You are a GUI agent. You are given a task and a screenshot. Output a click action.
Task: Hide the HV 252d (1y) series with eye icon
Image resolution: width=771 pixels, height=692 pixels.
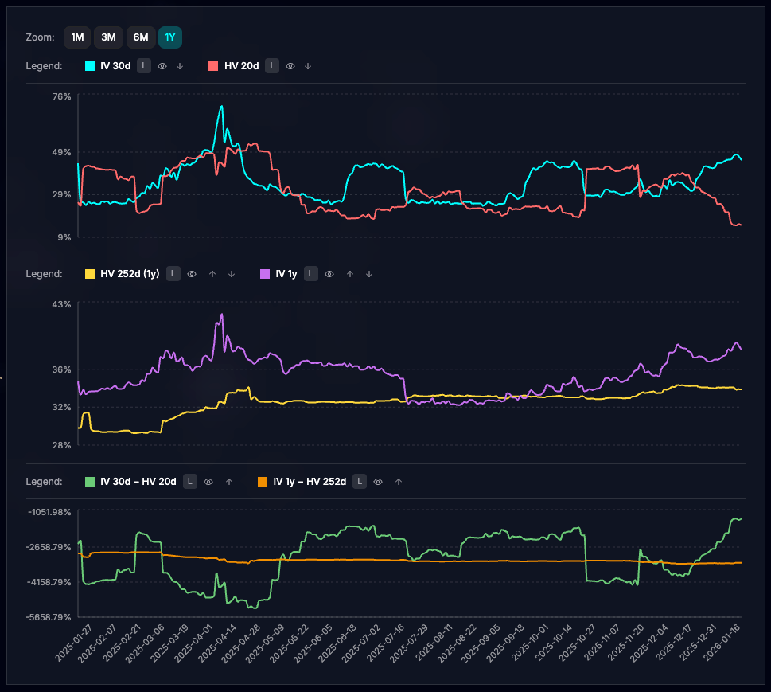pyautogui.click(x=192, y=274)
